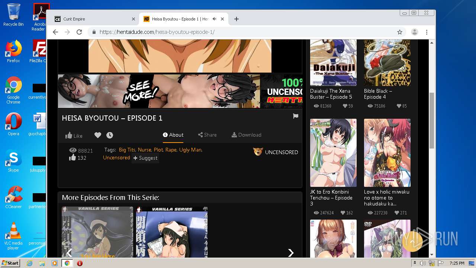The image size is (476, 268).
Task: Click the page's vertical scrollbar thumb
Action: pos(432,120)
